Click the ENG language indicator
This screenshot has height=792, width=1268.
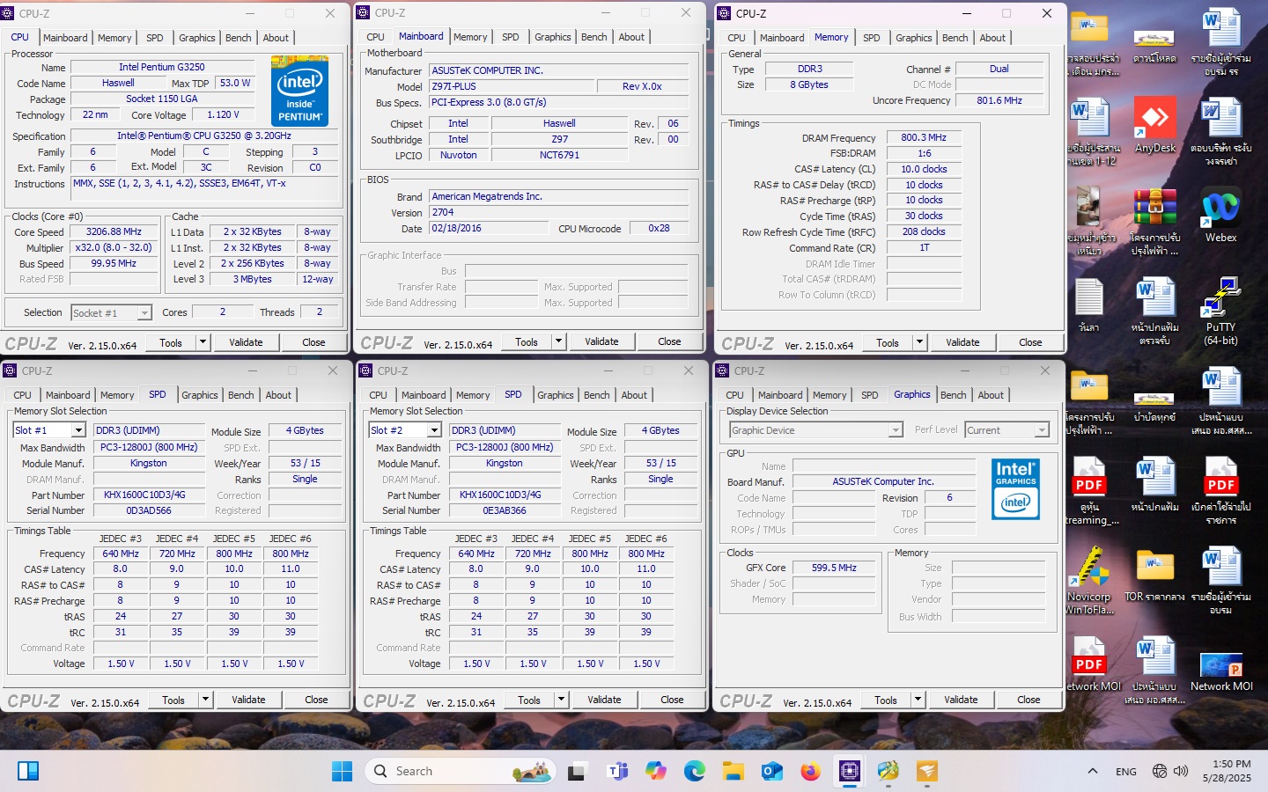(x=1126, y=772)
